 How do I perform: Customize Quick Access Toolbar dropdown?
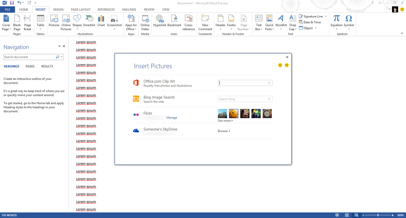pyautogui.click(x=35, y=3)
